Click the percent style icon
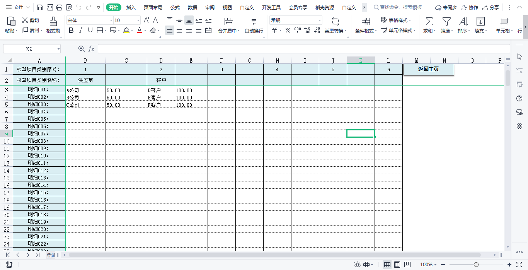The width and height of the screenshot is (528, 270). coord(288,31)
